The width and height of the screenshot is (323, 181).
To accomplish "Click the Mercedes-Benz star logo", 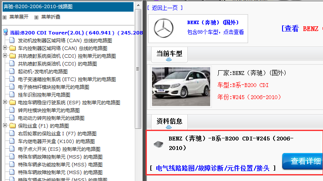I will pos(164,28).
